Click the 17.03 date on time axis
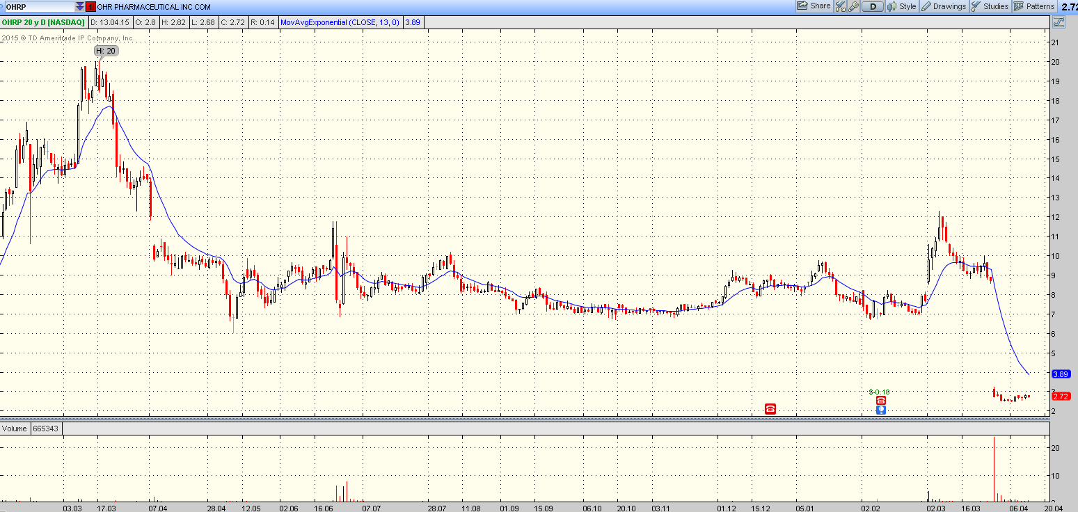 point(106,509)
